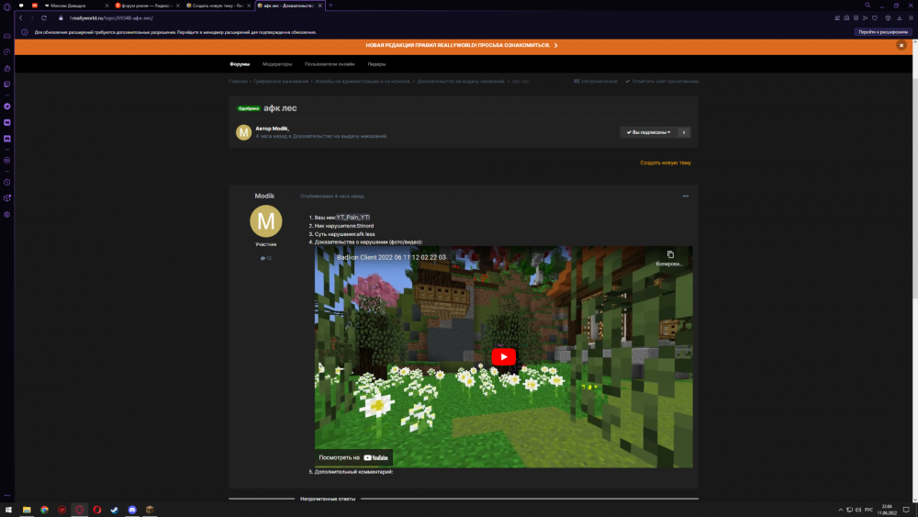Viewport: 918px width, 517px height.
Task: Go back in browser history
Action: coord(21,18)
